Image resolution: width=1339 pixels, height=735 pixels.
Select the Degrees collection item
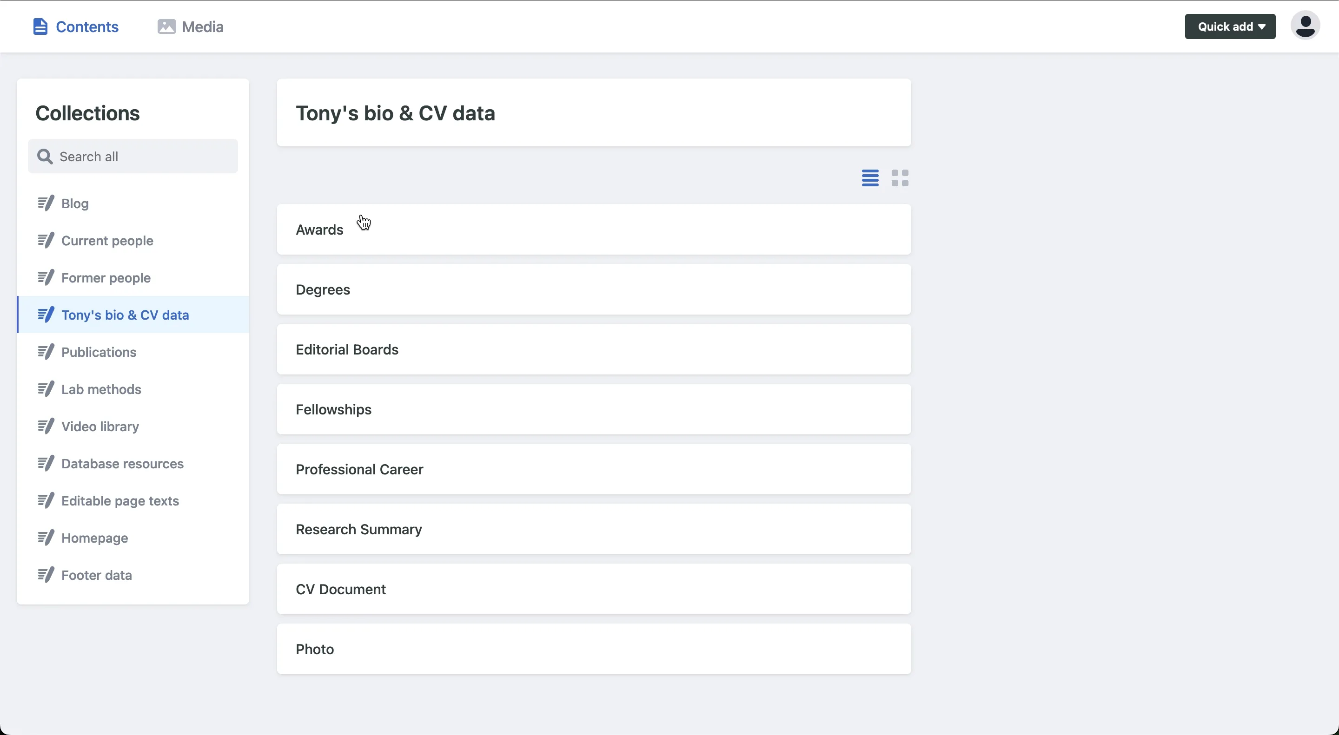tap(594, 289)
